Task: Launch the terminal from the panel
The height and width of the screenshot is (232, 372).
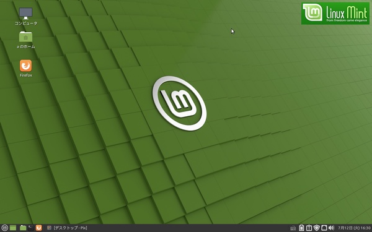Action: point(31,228)
